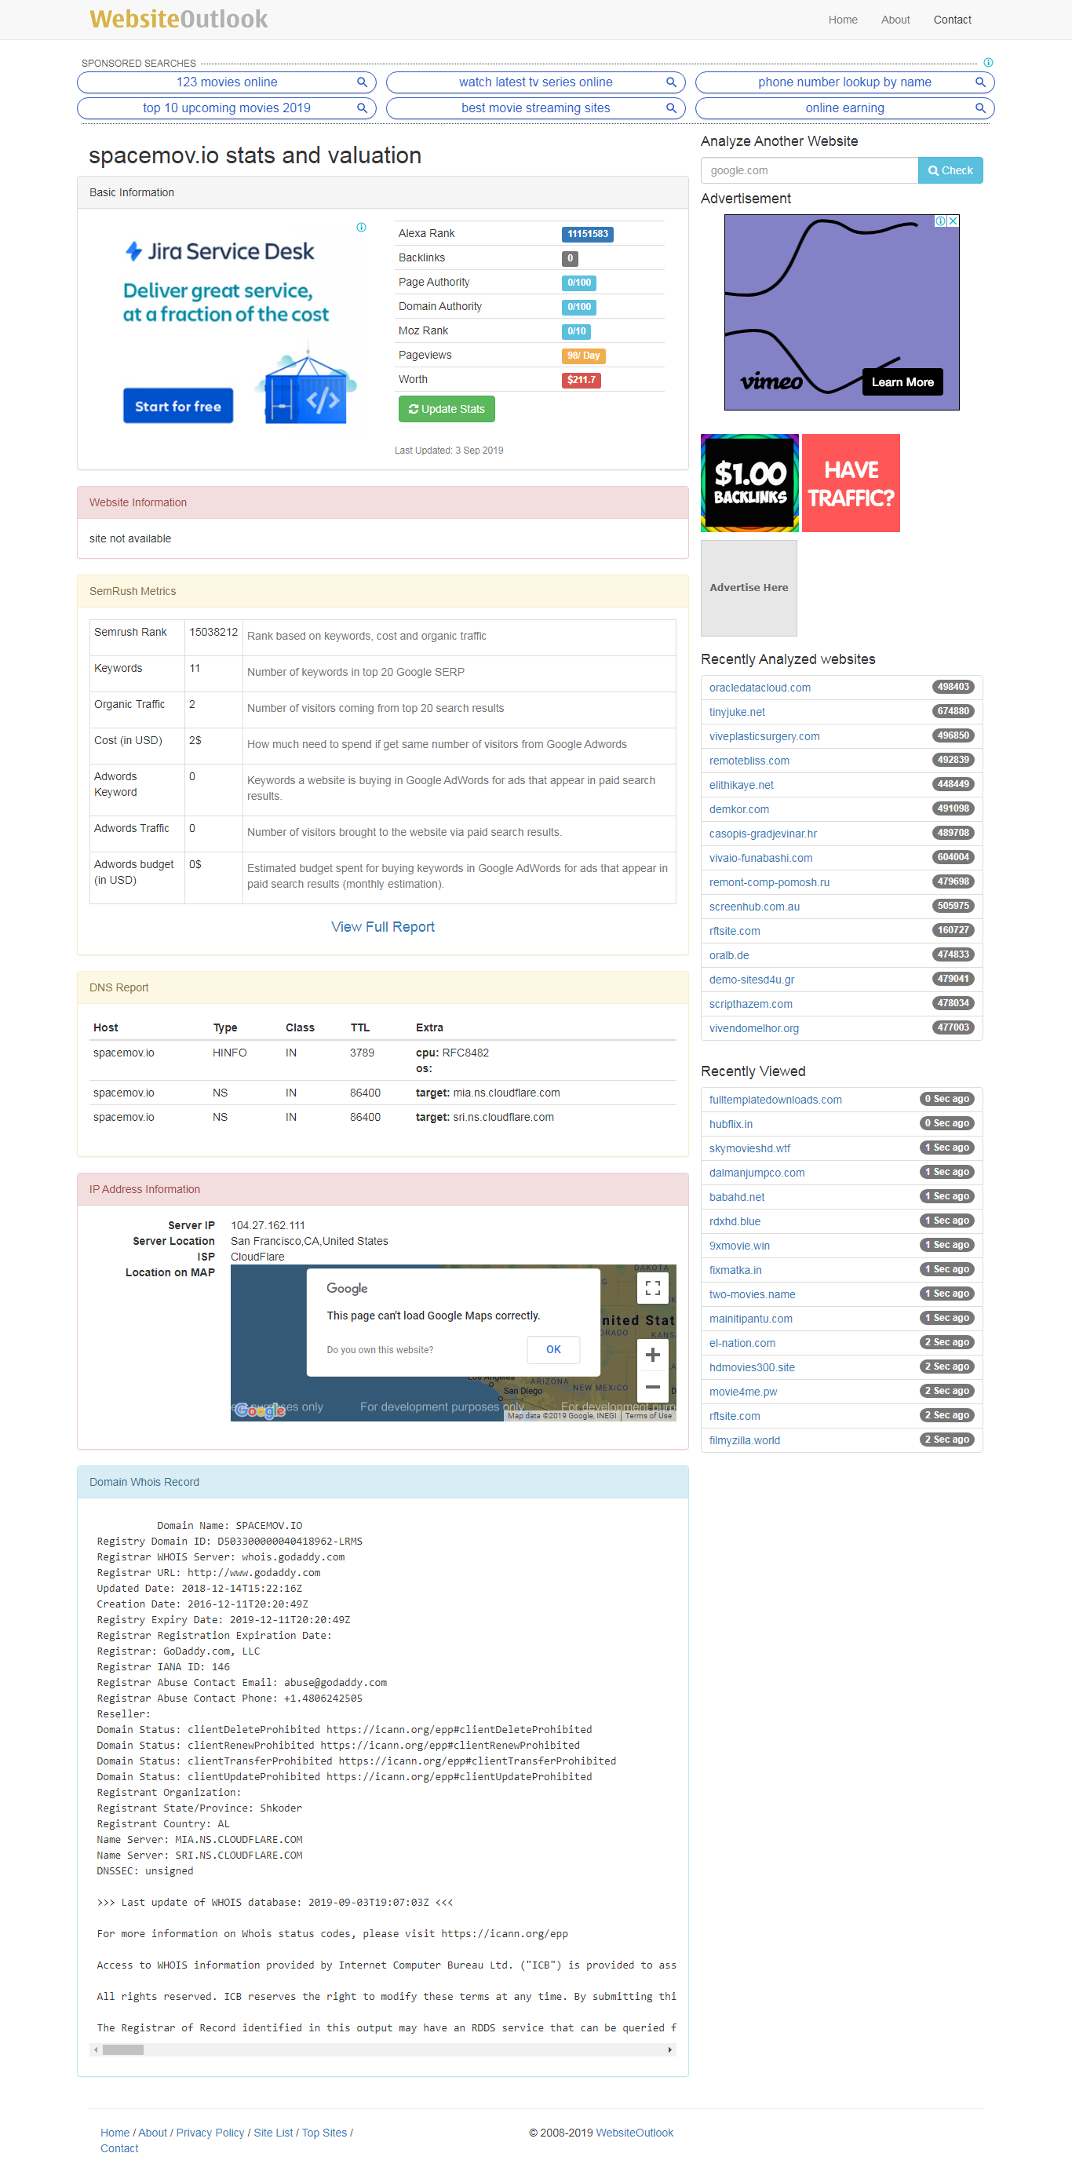Open the sponsored searches info icon
1072x2164 pixels.
pos(988,62)
